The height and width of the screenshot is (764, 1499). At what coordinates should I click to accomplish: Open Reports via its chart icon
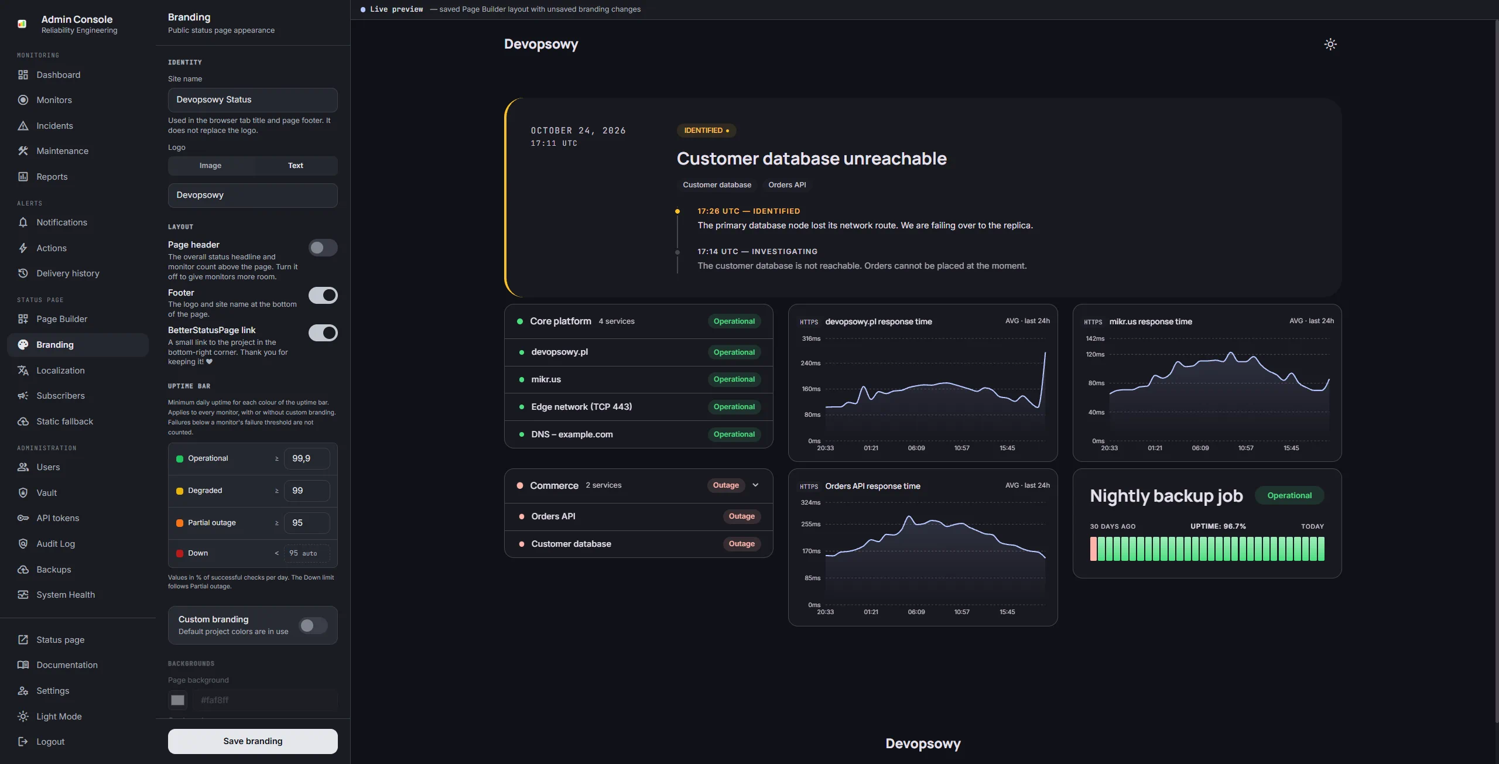(x=23, y=177)
